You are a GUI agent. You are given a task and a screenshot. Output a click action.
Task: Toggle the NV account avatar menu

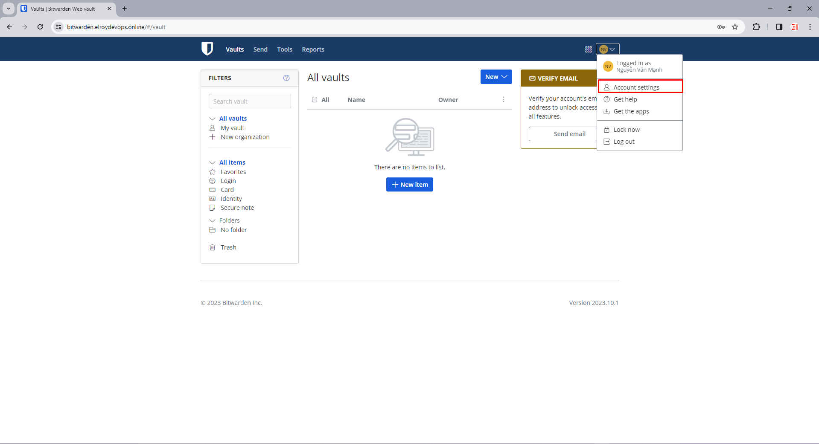tap(607, 49)
